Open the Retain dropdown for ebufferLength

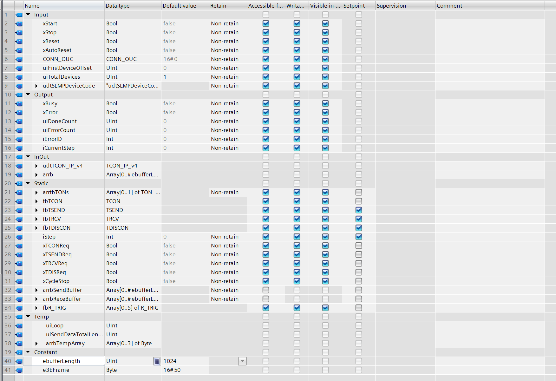pos(242,361)
